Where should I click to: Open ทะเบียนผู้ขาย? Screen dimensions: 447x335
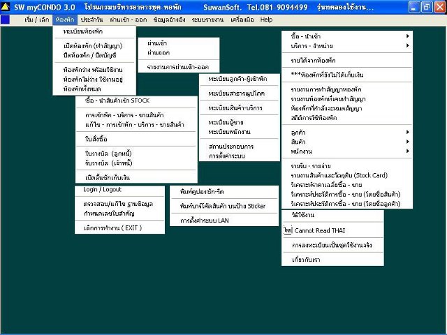coord(239,123)
